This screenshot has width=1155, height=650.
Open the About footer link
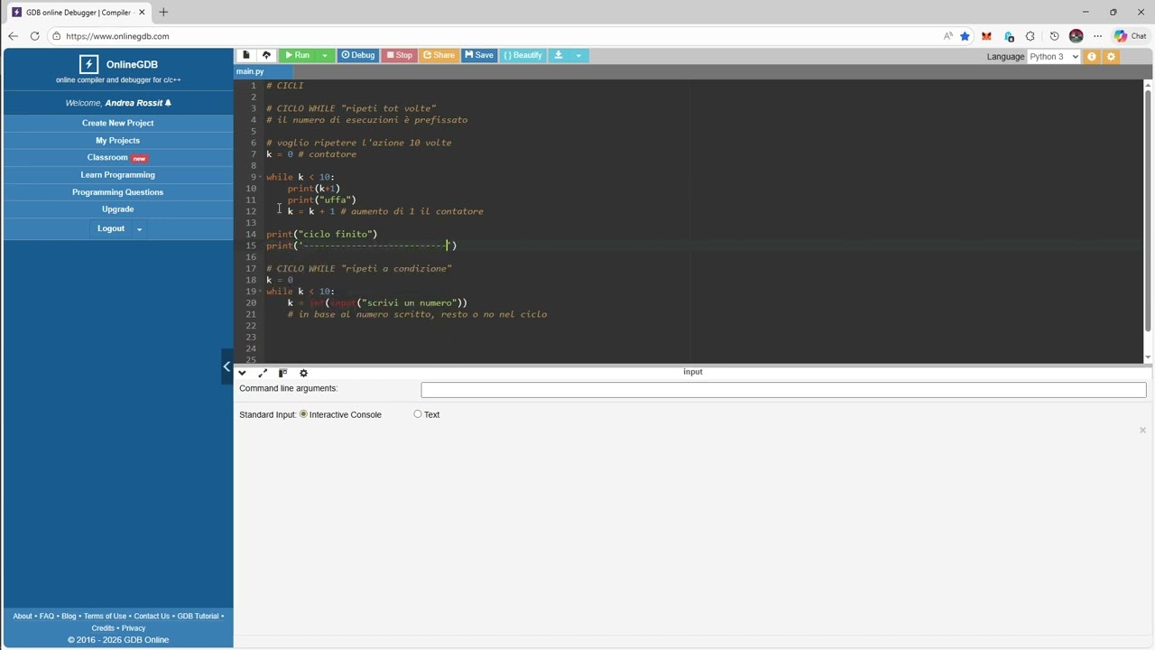(23, 616)
